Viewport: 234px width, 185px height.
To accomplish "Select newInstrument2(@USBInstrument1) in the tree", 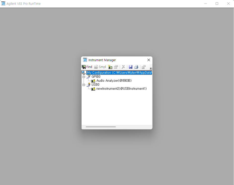I will pyautogui.click(x=121, y=89).
